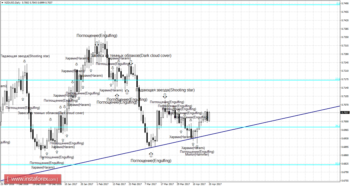Click the 13 Feb 2017 date label
This screenshot has width=350, height=187.
click(119, 184)
